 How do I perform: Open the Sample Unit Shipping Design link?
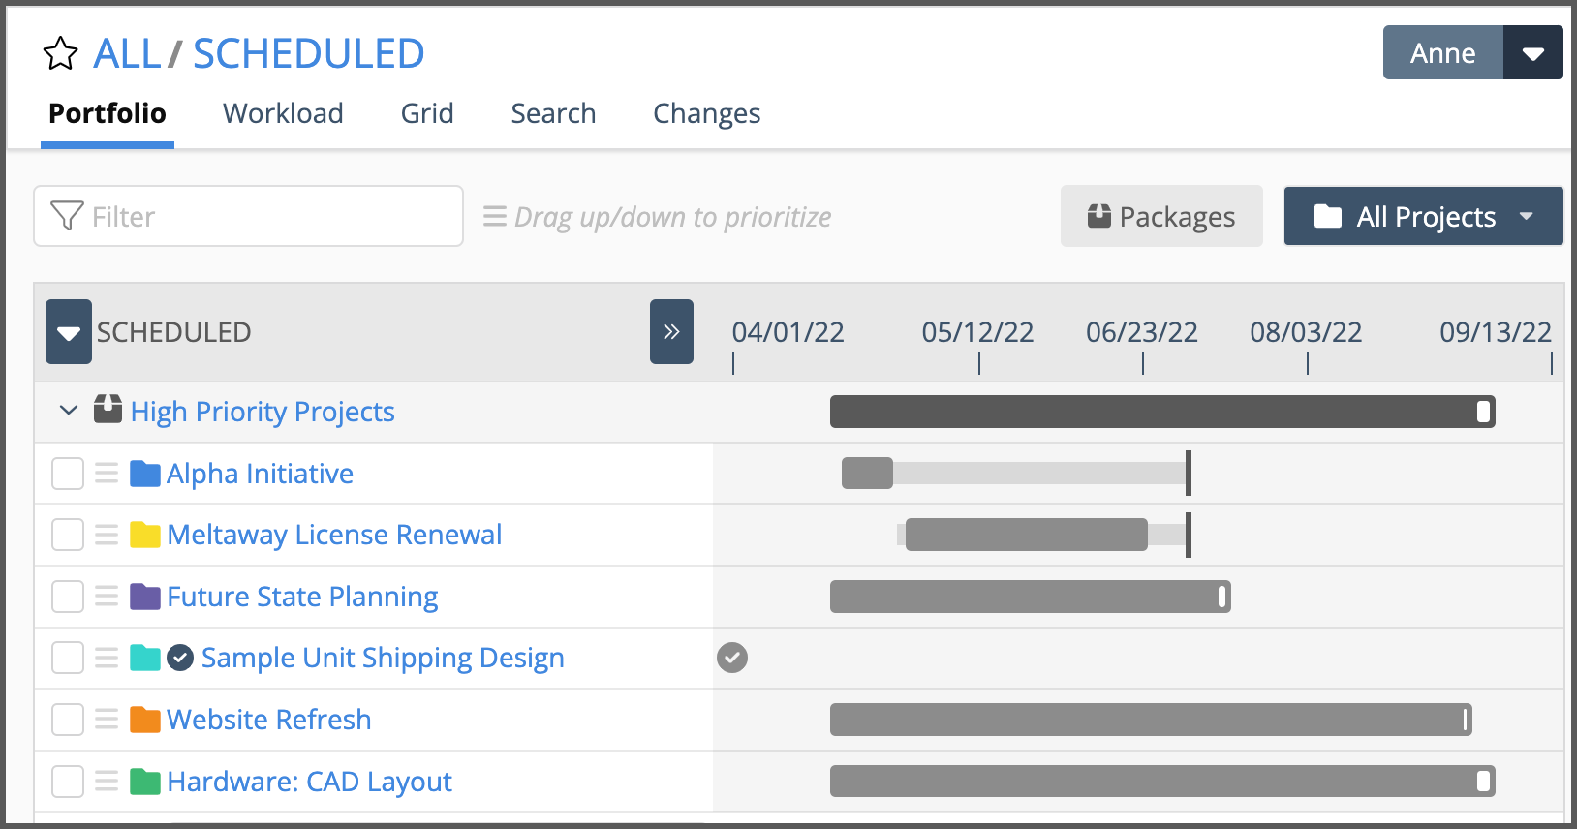coord(383,658)
